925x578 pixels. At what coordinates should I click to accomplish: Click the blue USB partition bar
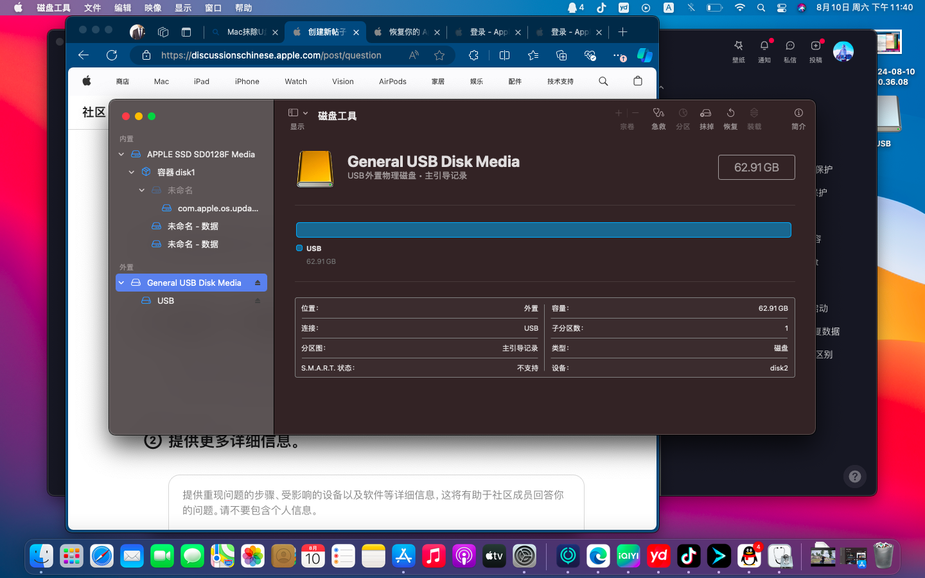pyautogui.click(x=543, y=230)
